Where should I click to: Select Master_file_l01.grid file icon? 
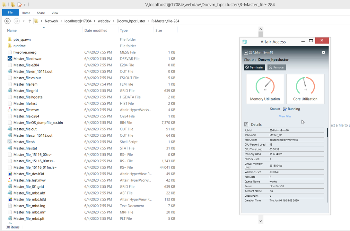(10, 186)
